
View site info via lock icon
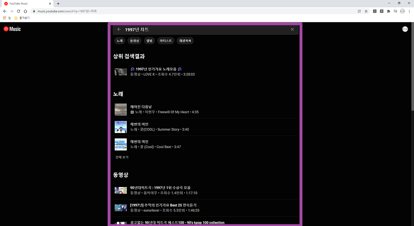(x=34, y=11)
